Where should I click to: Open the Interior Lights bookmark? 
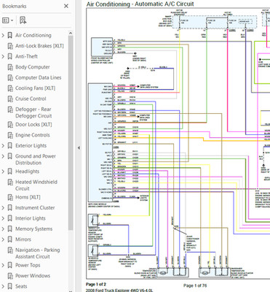tap(31, 218)
